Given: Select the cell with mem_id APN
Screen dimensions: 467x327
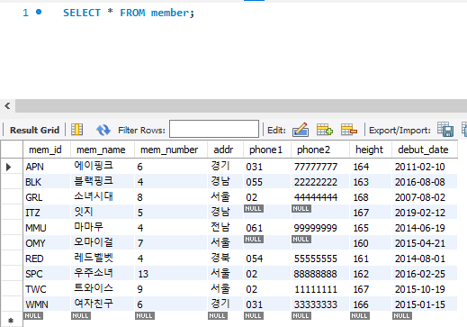Looking at the screenshot, I should 47,167.
